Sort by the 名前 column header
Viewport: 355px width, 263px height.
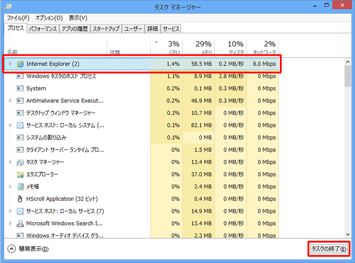tap(56, 47)
